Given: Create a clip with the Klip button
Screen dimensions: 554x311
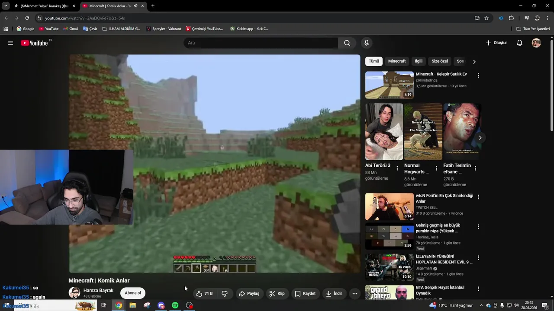Looking at the screenshot, I should (x=277, y=294).
